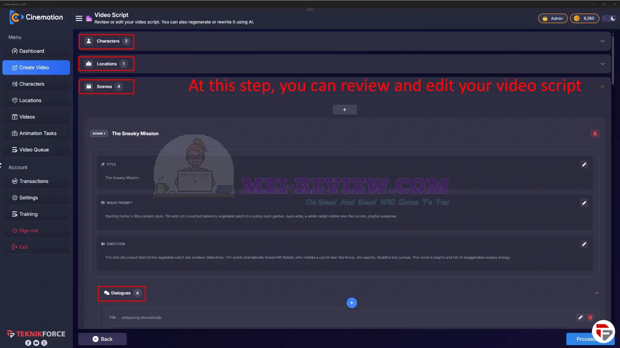Add a dialogue with blue plus button
Screen dimensions: 620x348
click(x=352, y=303)
